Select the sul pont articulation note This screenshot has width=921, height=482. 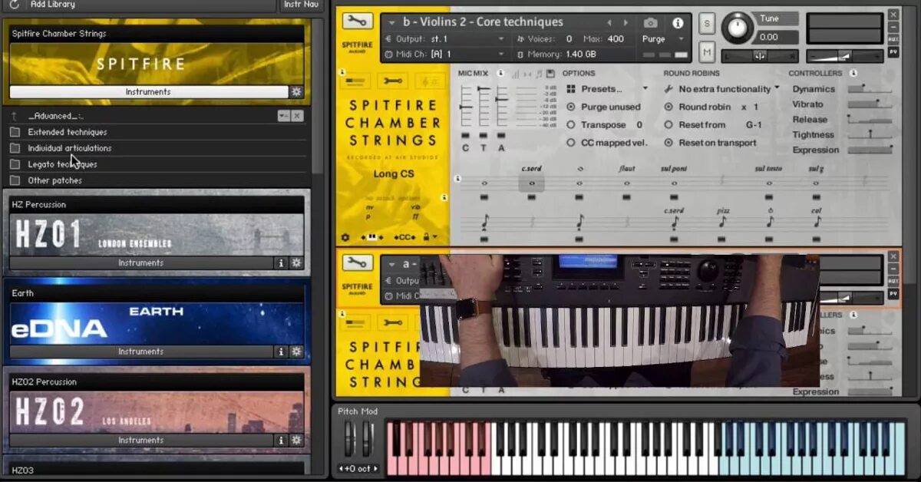click(x=674, y=183)
